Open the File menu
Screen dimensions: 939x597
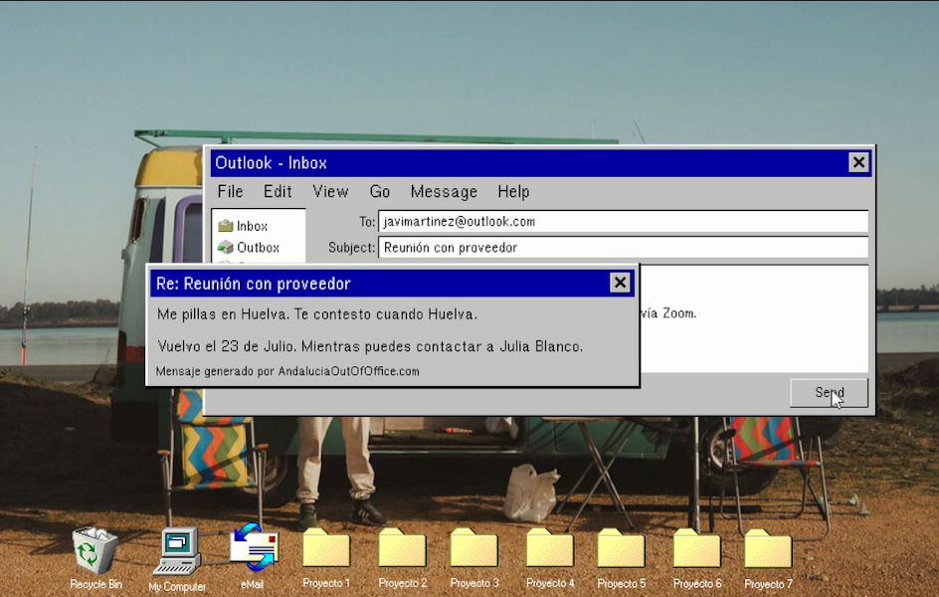pos(230,192)
